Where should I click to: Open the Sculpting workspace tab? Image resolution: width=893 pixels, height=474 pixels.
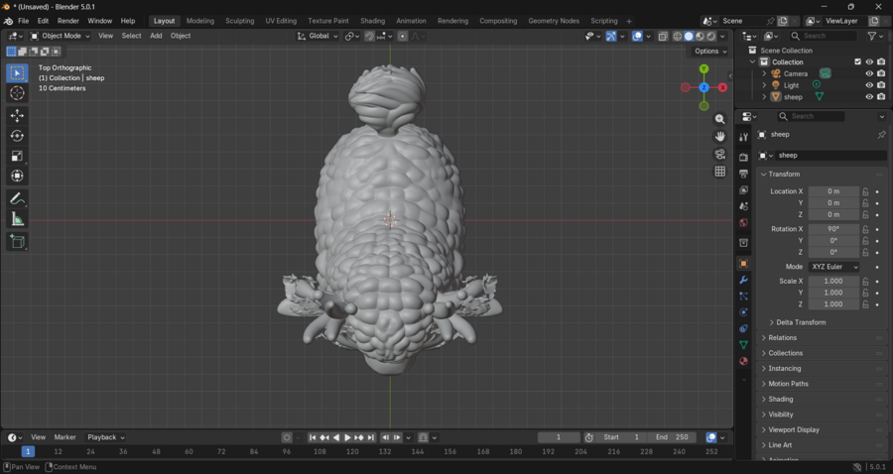tap(239, 21)
